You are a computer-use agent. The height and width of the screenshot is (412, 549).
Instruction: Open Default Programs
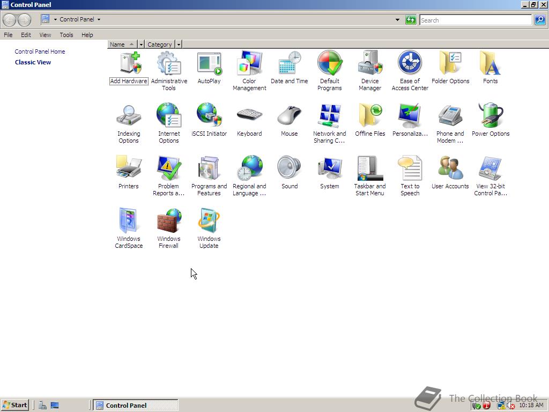tap(330, 71)
